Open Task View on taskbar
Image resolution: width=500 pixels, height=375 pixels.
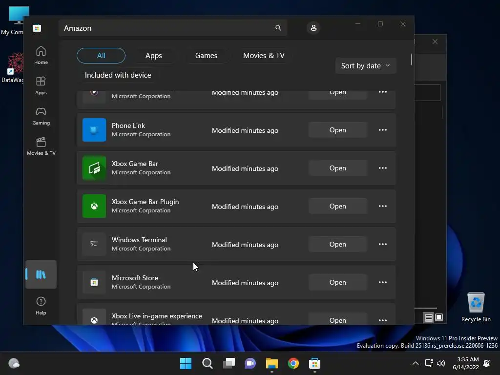tap(229, 363)
